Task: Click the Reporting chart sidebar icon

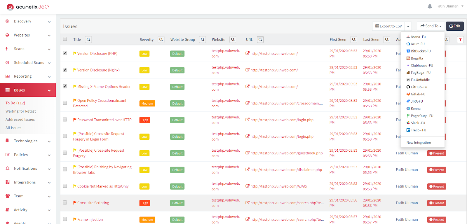Action: (x=8, y=76)
